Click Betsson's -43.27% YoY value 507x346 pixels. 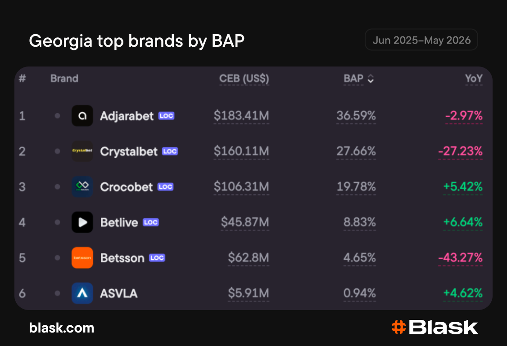click(x=461, y=257)
